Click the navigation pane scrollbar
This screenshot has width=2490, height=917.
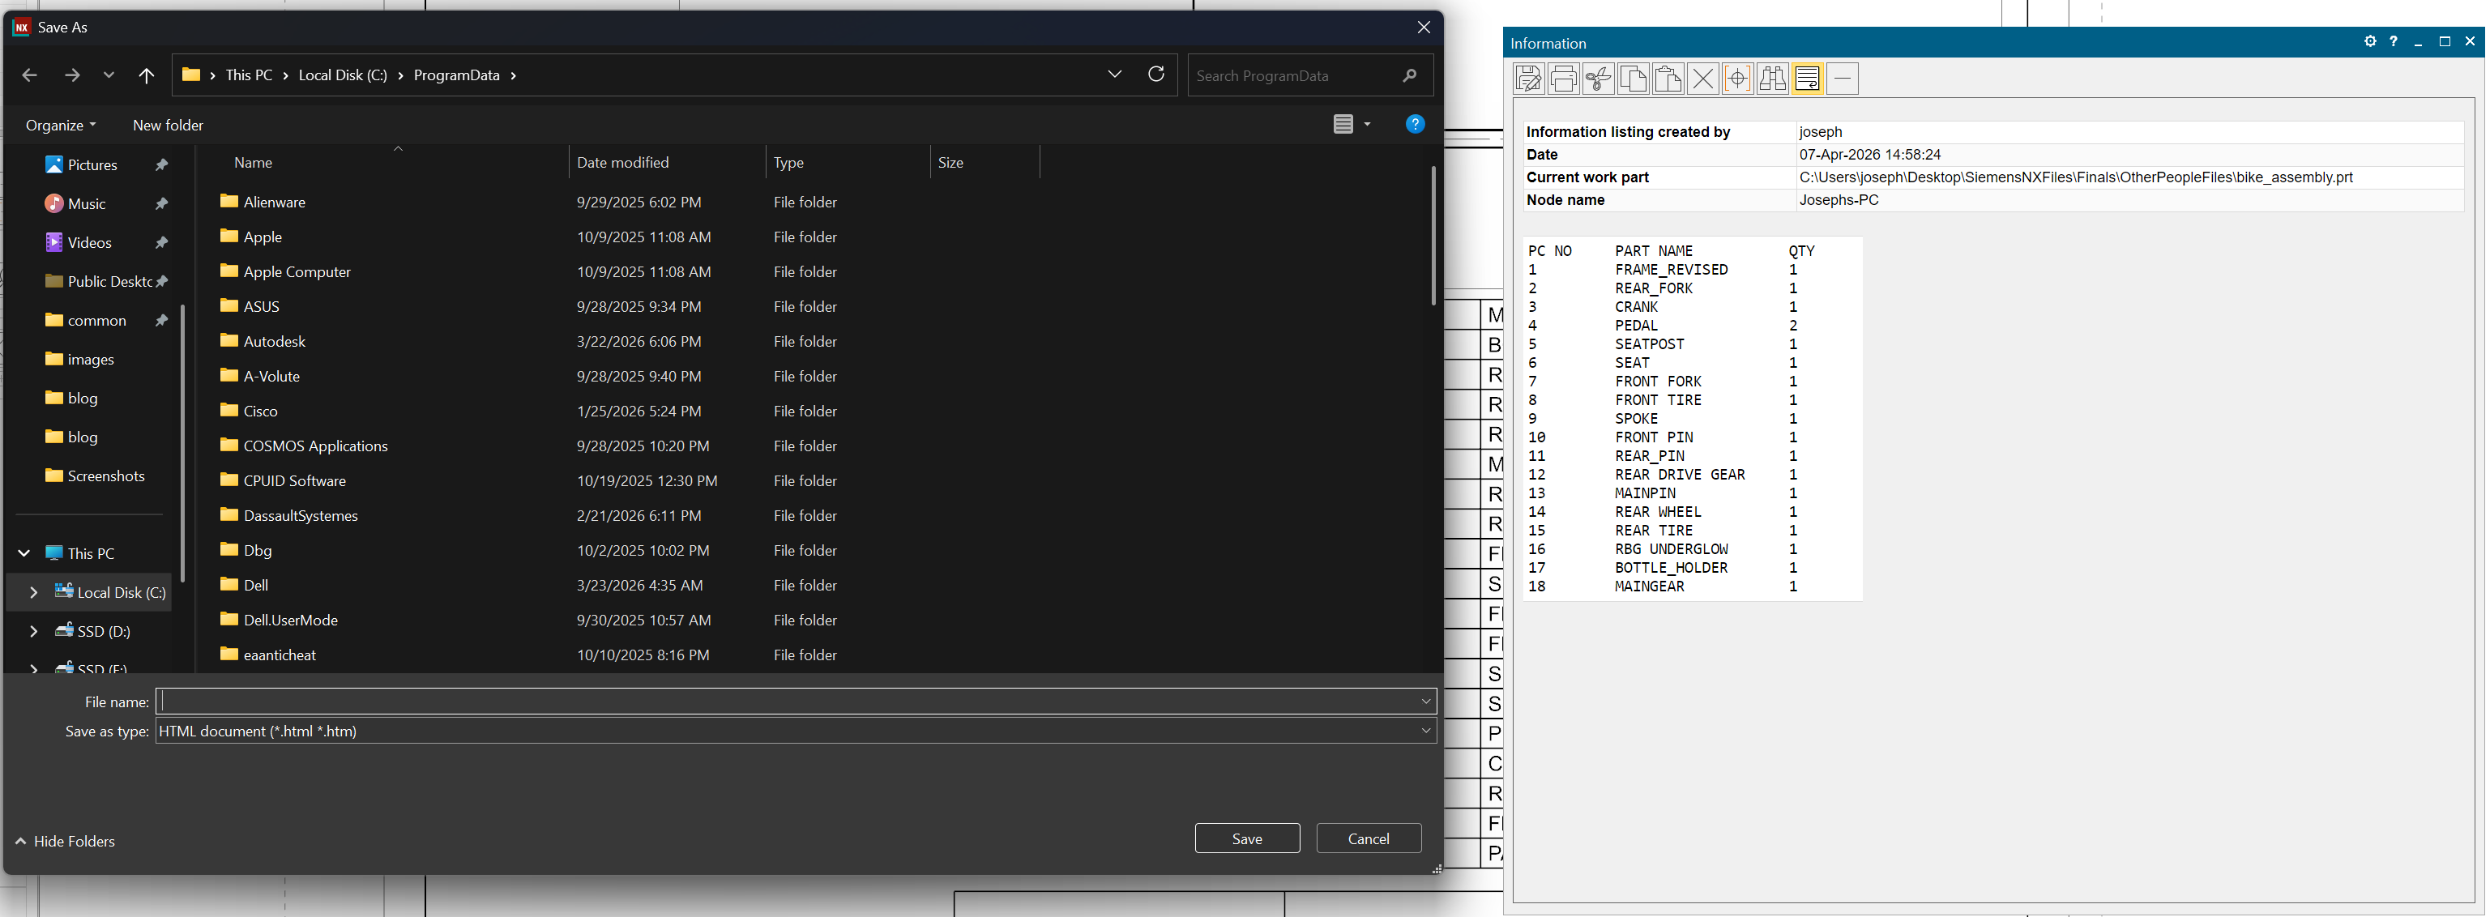(x=182, y=444)
